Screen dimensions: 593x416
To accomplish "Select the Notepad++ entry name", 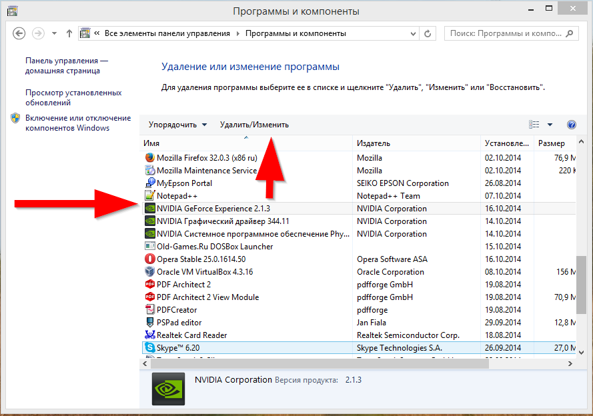I will (177, 196).
